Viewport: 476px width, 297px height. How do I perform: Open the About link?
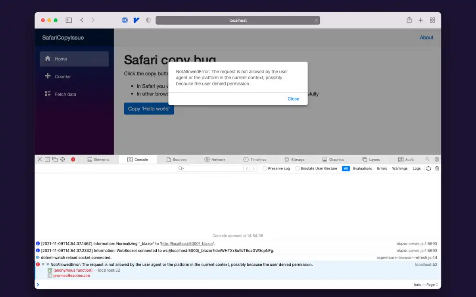(426, 38)
